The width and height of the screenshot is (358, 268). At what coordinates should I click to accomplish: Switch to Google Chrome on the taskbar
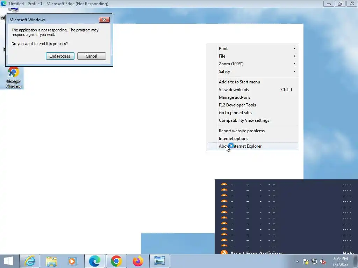tap(116, 261)
